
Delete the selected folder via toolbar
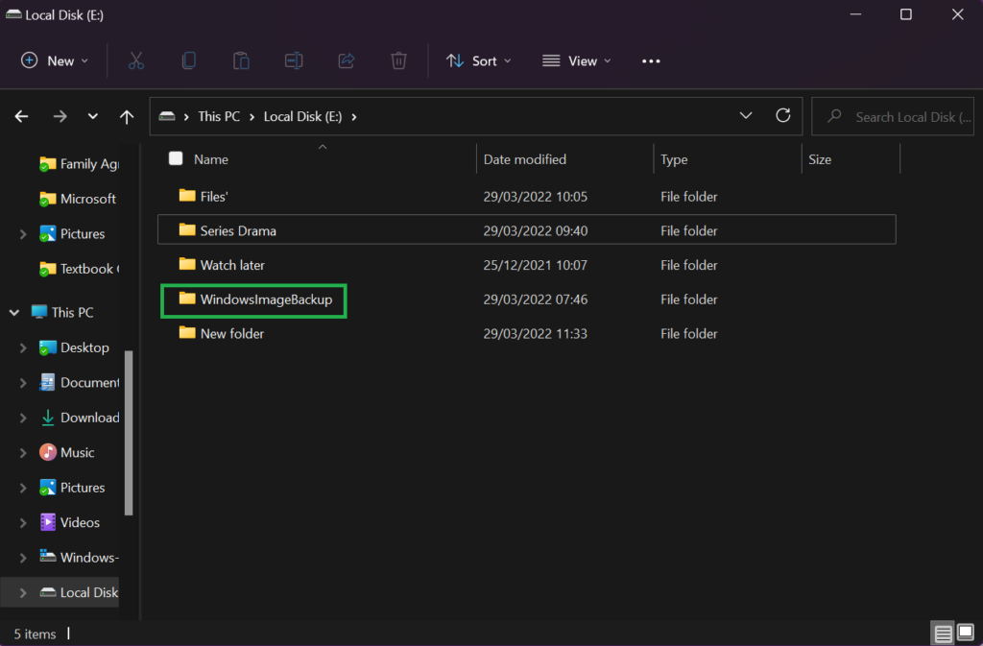[x=398, y=60]
